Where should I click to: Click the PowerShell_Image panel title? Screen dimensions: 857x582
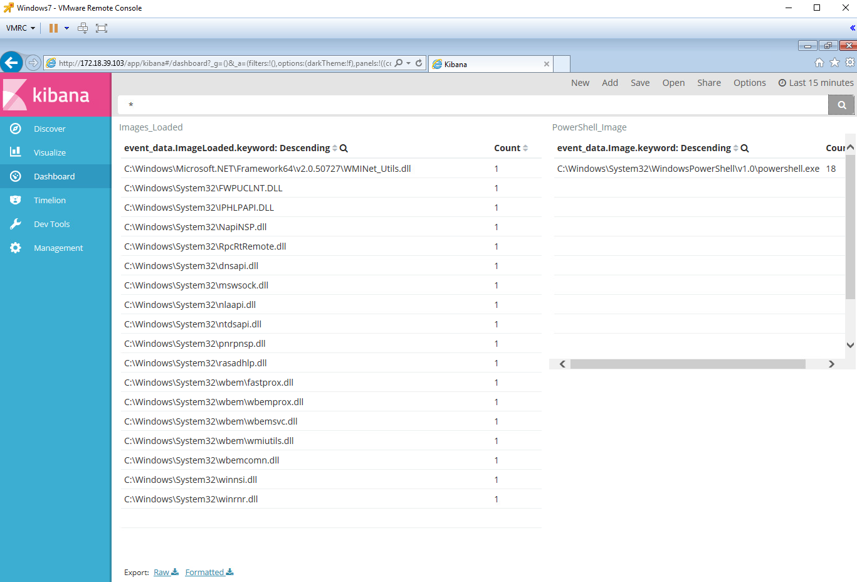(589, 127)
